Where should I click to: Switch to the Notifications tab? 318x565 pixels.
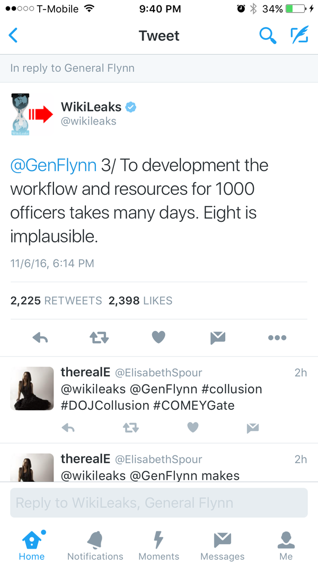[95, 546]
